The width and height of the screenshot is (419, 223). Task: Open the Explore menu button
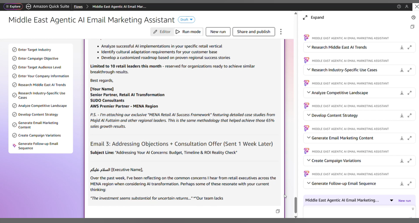(x=13, y=6)
